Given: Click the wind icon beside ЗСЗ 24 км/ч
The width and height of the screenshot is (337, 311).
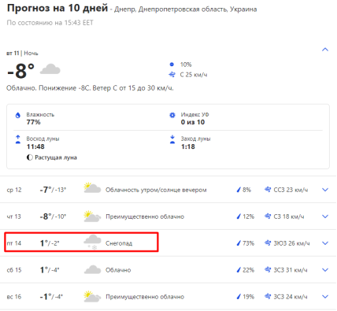Looking at the screenshot, I should click(x=268, y=297).
